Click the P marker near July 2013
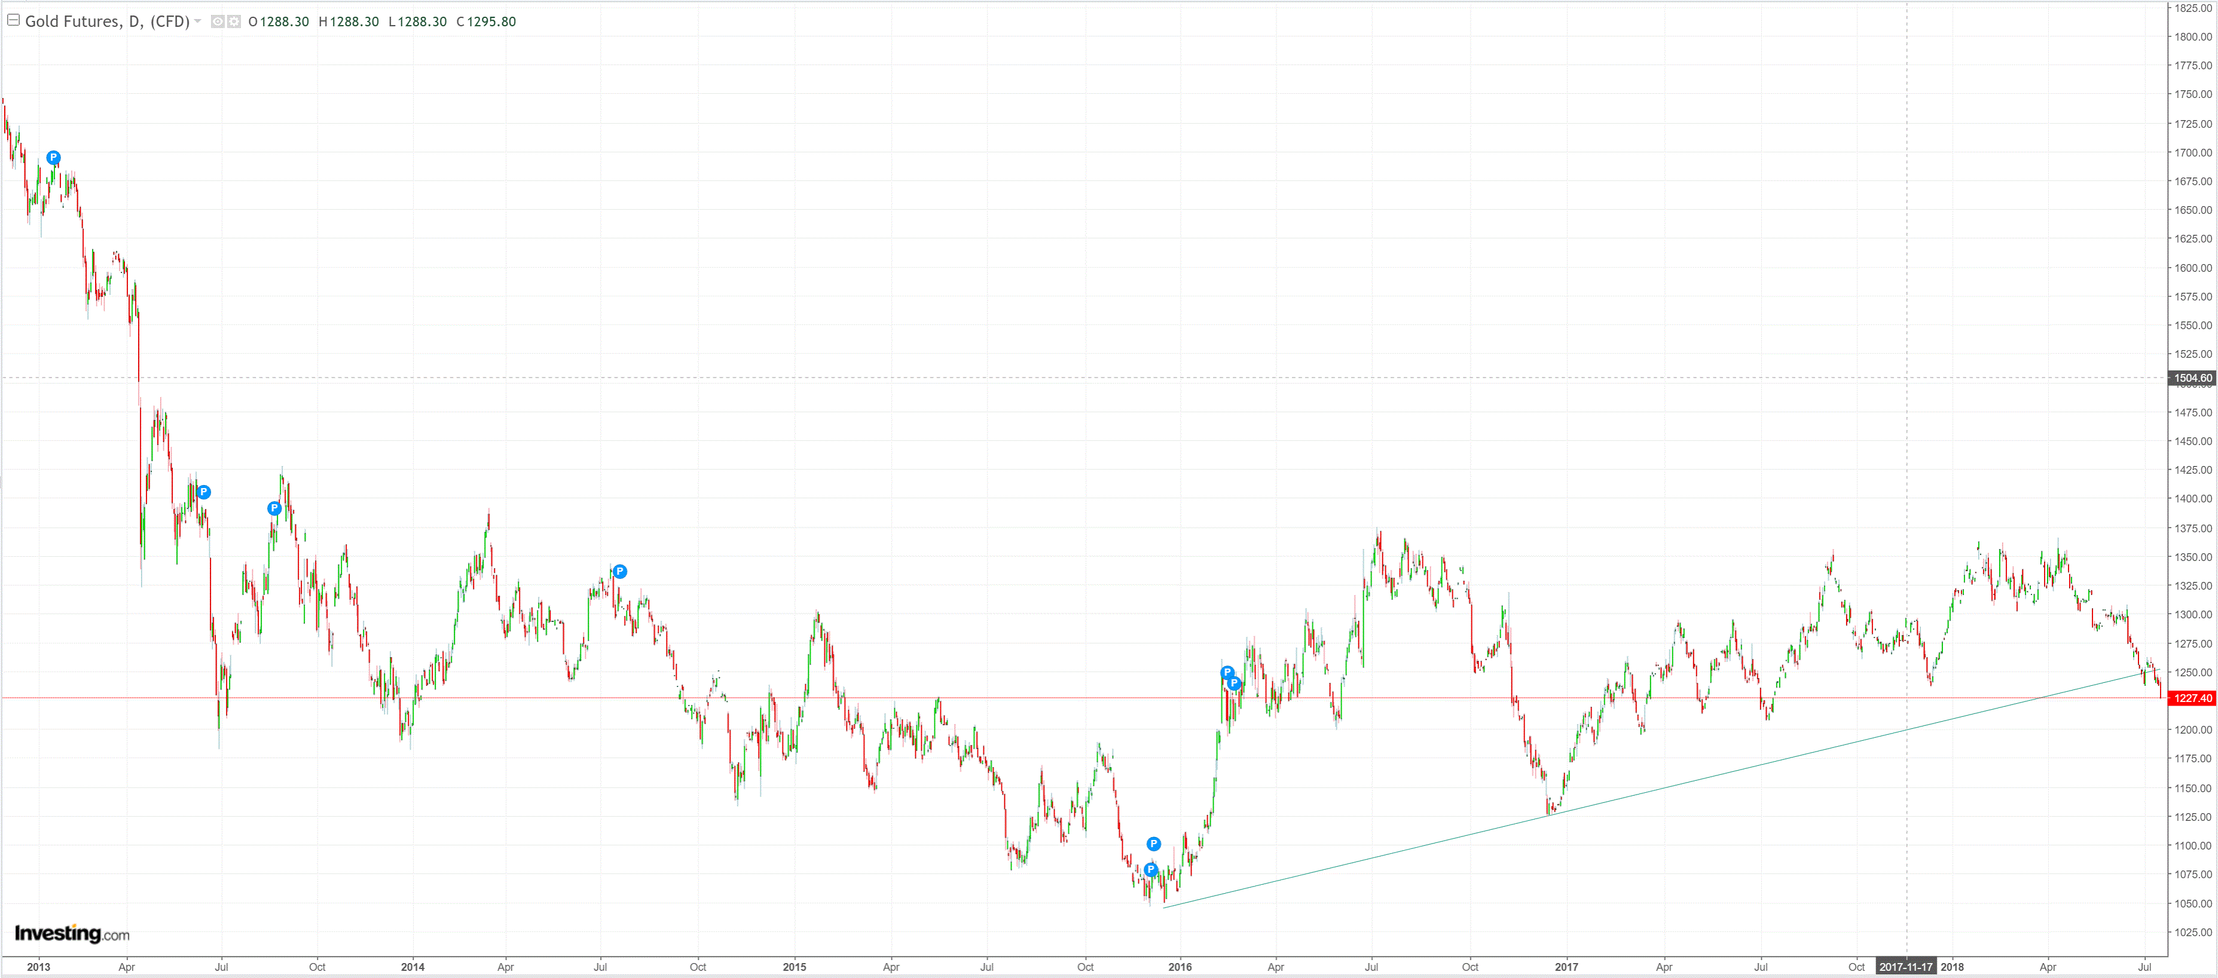This screenshot has width=2218, height=978. (204, 492)
